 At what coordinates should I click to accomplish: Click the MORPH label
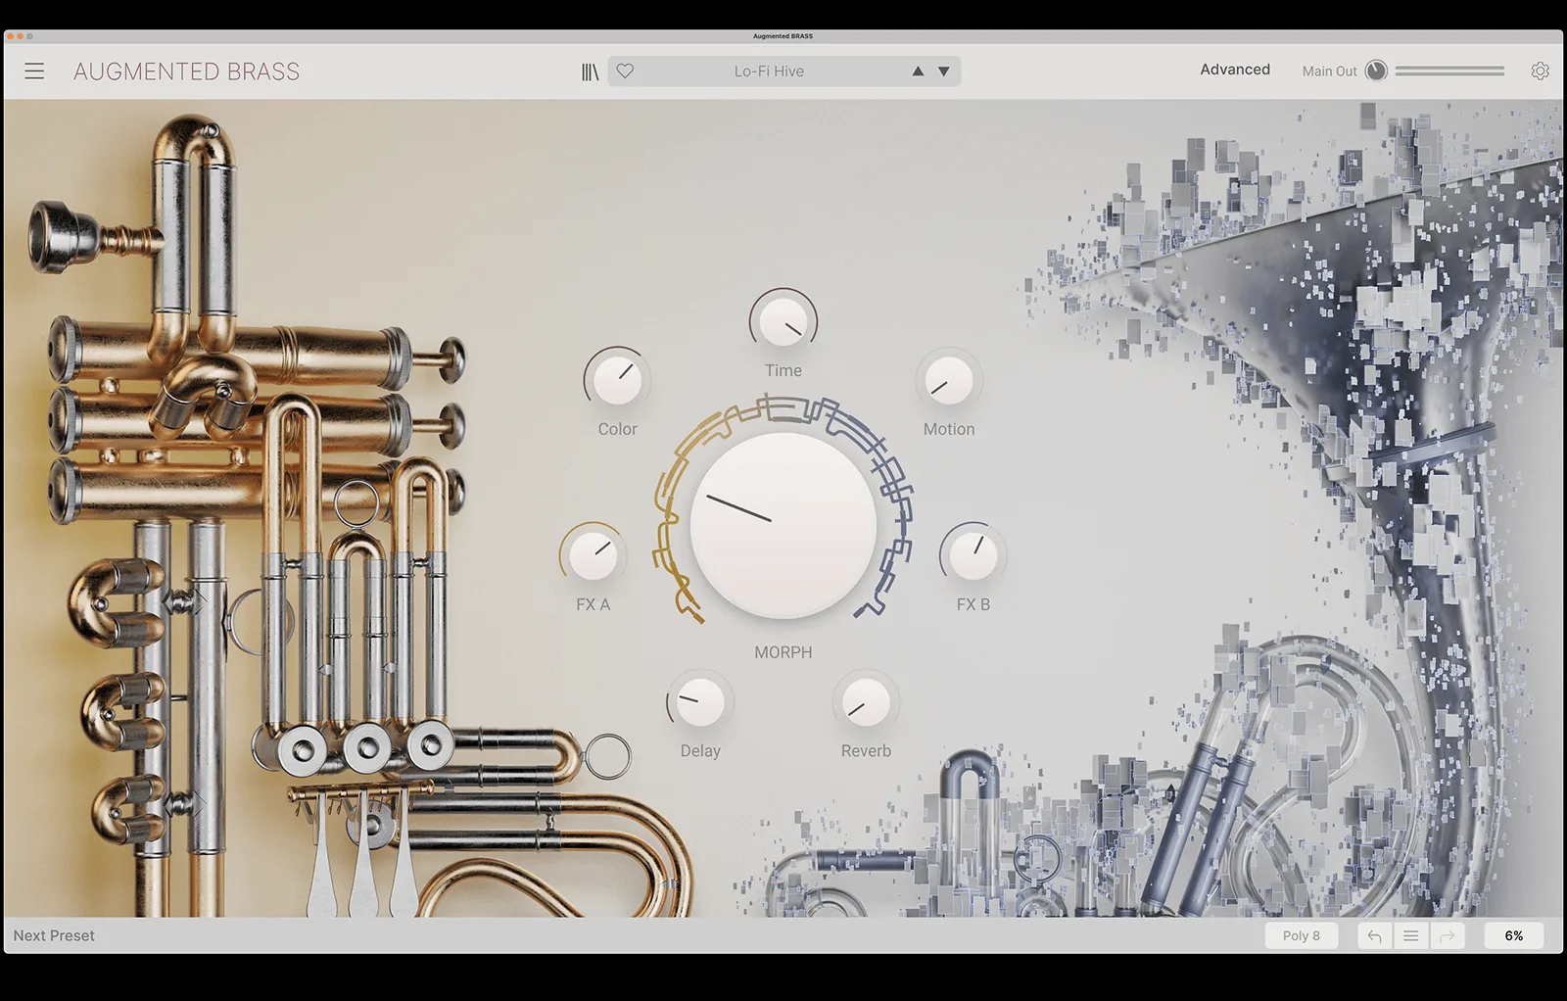point(783,652)
